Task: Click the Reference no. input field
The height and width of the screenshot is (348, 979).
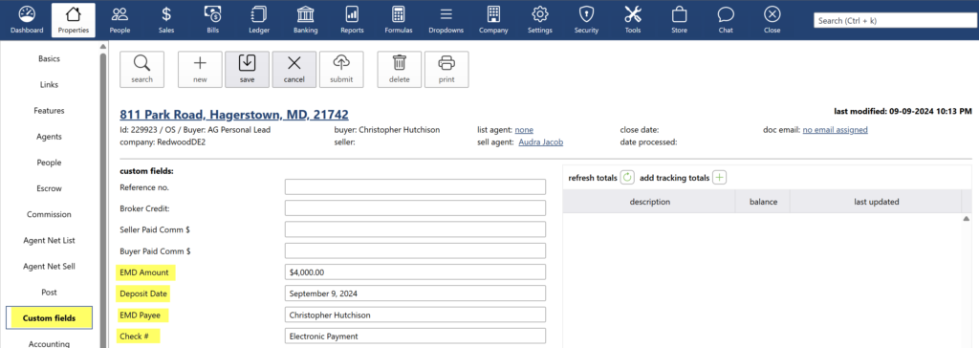Action: (x=415, y=187)
